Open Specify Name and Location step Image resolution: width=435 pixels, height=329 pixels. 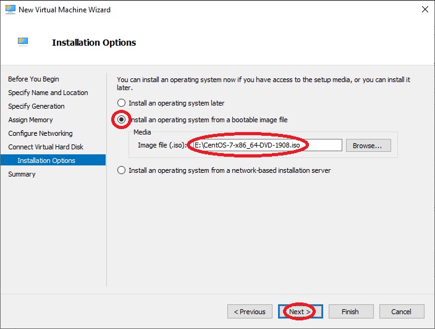48,93
